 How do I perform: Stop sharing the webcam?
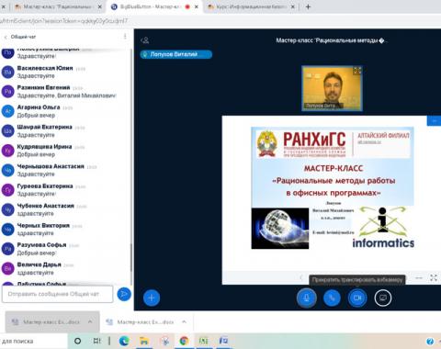click(x=357, y=298)
